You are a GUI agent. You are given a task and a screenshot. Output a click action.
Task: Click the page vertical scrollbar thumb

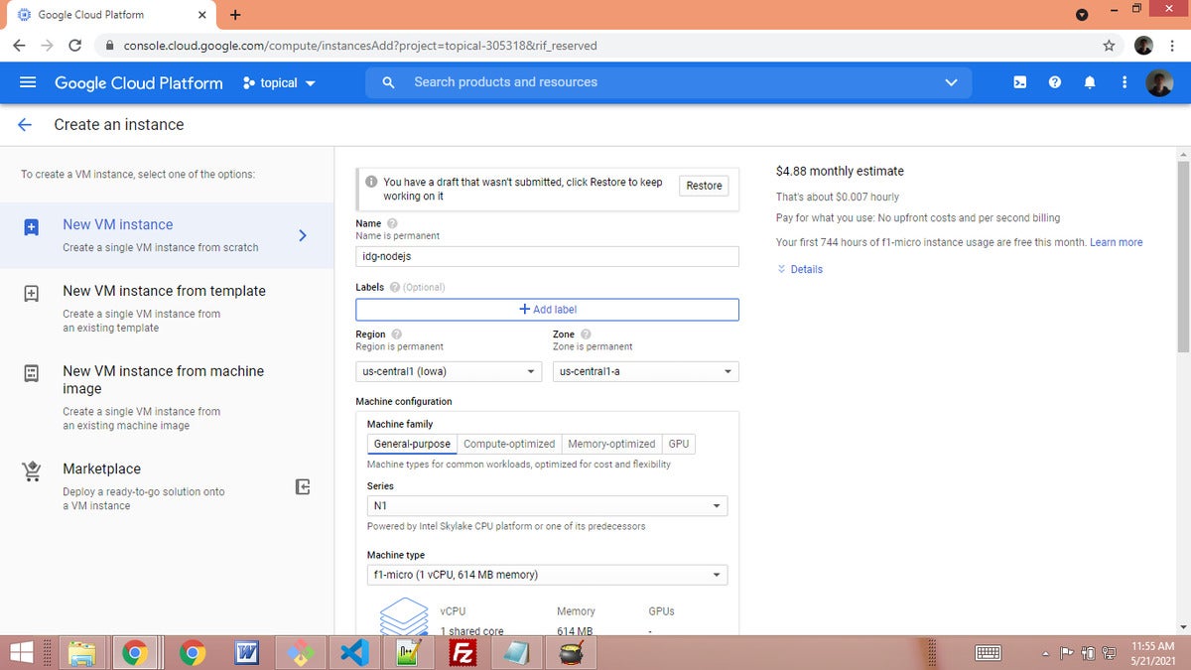pos(1182,256)
